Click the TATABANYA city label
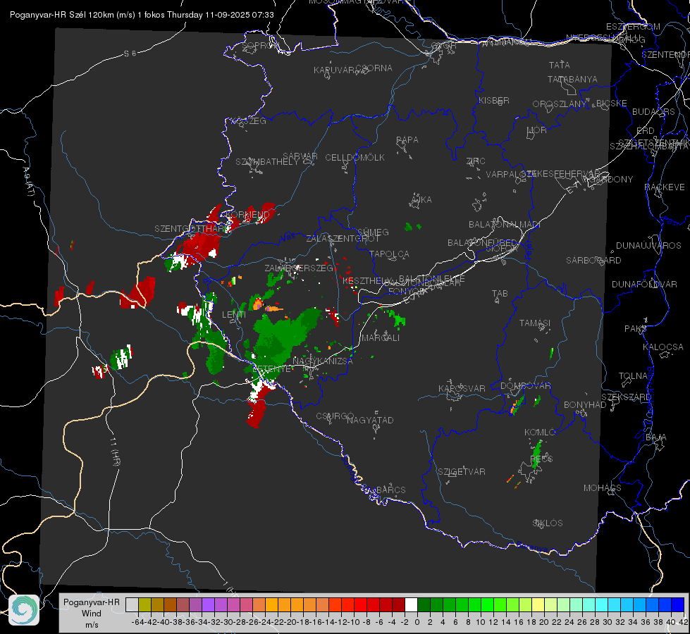 572,80
